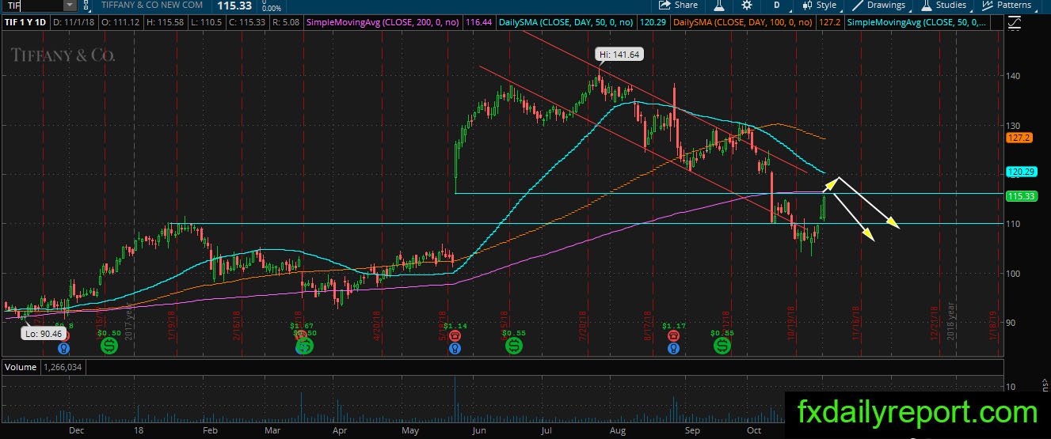The height and width of the screenshot is (439, 1051).
Task: Open the D timeframe selector
Action: 778,5
